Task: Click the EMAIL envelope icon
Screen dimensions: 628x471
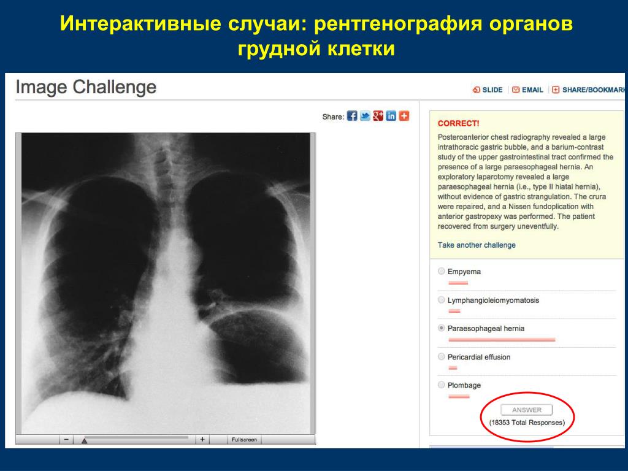Action: 516,90
